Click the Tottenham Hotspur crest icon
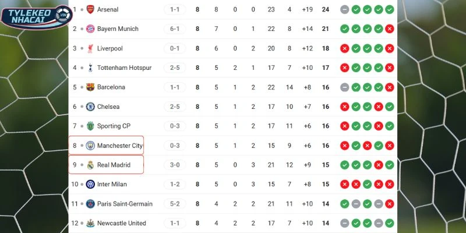Image resolution: width=466 pixels, height=233 pixels. [90, 68]
